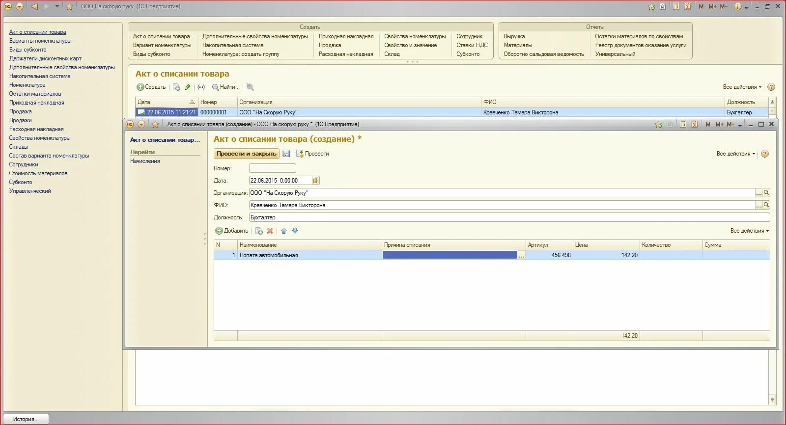Click the M+ memory button in main title bar
This screenshot has height=425, width=786.
coord(712,6)
